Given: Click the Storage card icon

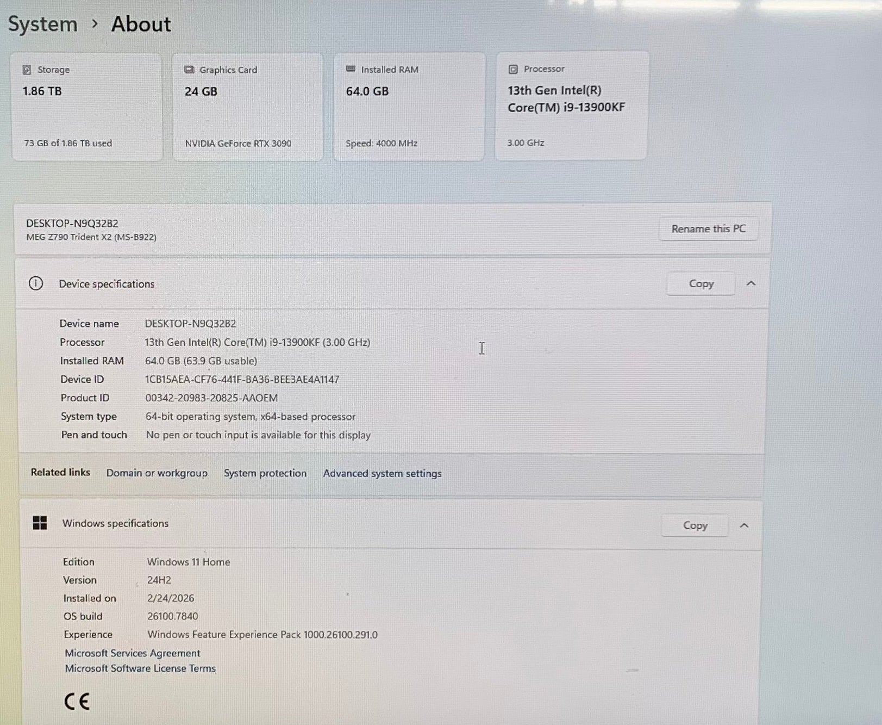Looking at the screenshot, I should [27, 70].
